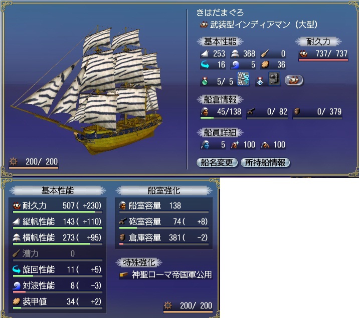Open the 所持船情報 owned ships button
The height and width of the screenshot is (318, 359).
pyautogui.click(x=265, y=162)
